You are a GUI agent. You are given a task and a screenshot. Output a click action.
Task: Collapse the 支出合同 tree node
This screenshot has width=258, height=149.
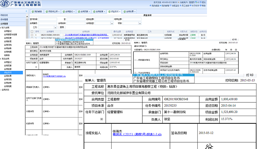(x=1, y=59)
